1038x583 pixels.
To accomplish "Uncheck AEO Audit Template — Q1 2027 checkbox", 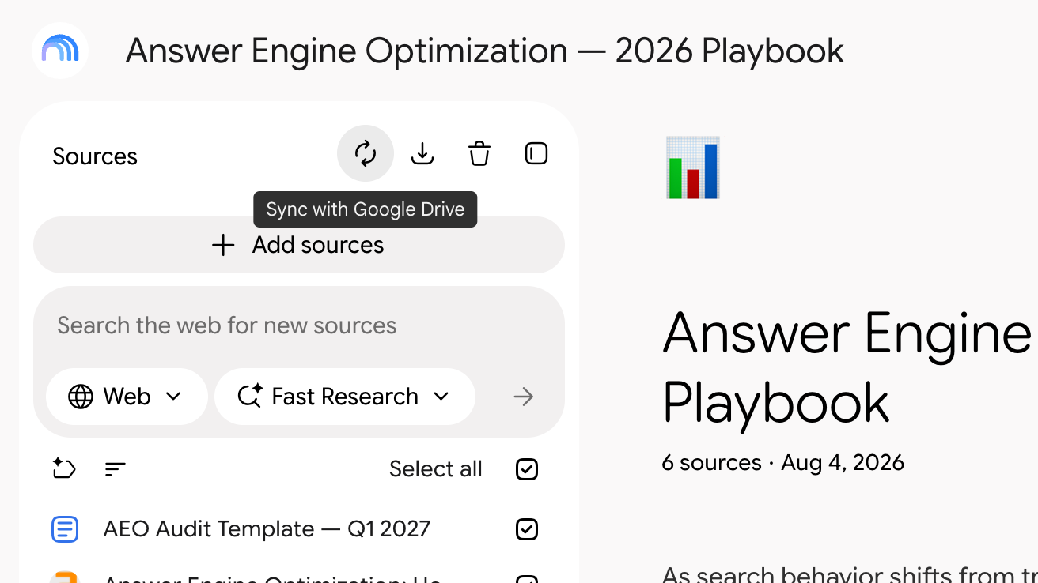I will pyautogui.click(x=527, y=529).
